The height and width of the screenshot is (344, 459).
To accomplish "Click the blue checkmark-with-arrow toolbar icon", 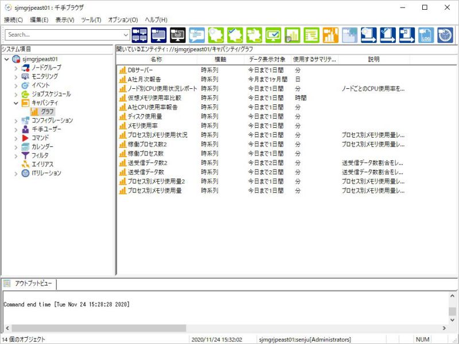I will click(388, 35).
